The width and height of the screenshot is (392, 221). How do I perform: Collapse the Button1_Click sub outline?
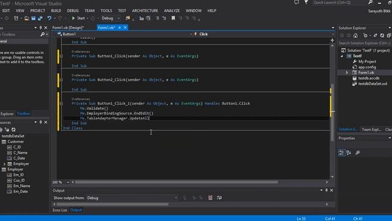pyautogui.click(x=61, y=56)
